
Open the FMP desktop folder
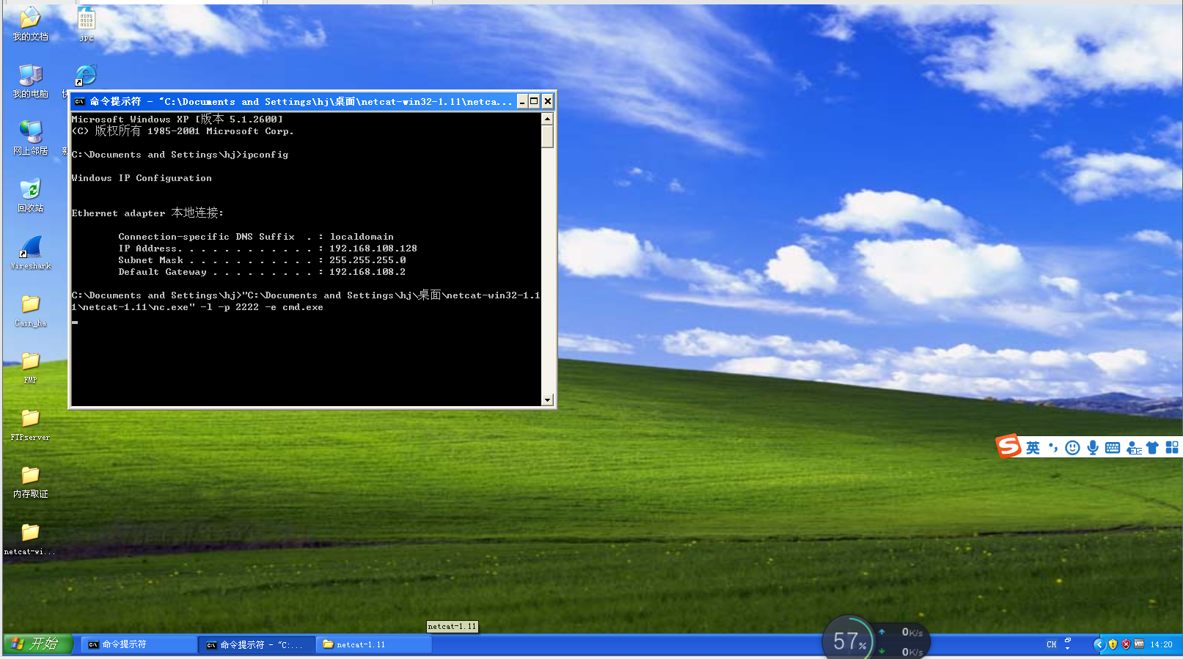click(30, 367)
